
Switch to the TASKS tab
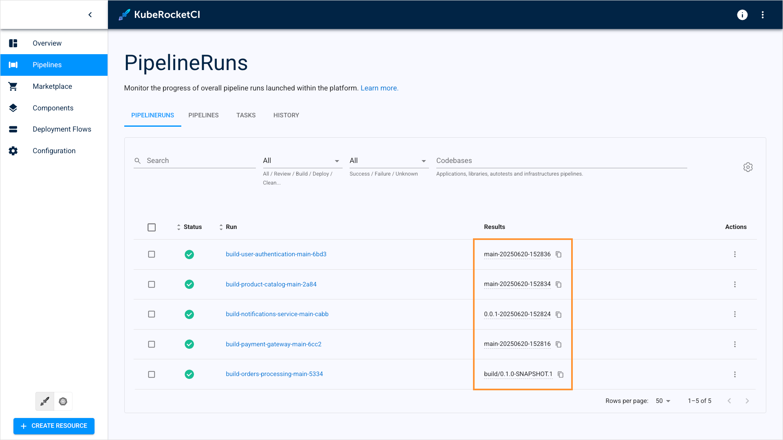(x=246, y=115)
